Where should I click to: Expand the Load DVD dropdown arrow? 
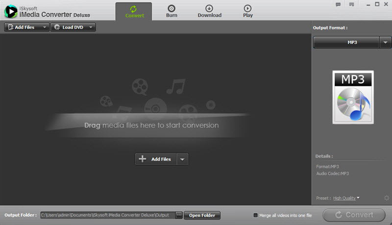pyautogui.click(x=91, y=27)
